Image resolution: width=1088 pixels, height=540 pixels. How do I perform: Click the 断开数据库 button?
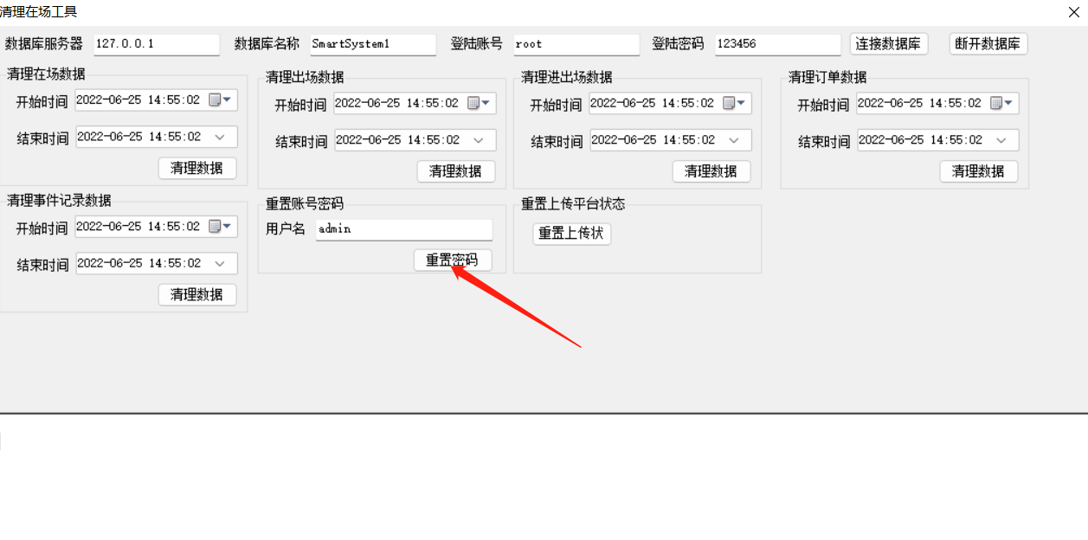click(x=988, y=44)
